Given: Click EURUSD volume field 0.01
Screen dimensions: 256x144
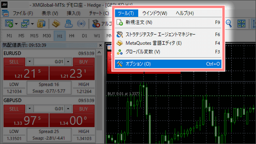Looking at the screenshot, I should (x=49, y=62).
